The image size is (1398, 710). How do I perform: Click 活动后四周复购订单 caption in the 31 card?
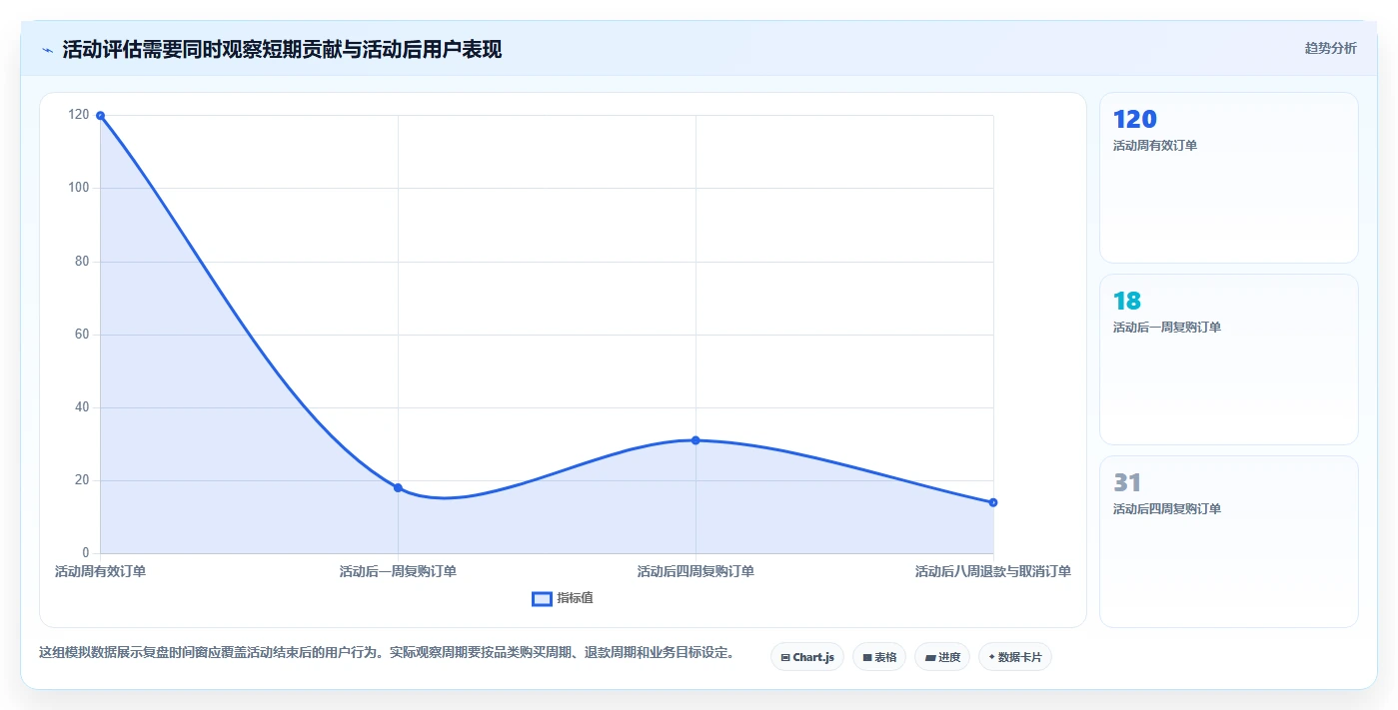pyautogui.click(x=1167, y=509)
